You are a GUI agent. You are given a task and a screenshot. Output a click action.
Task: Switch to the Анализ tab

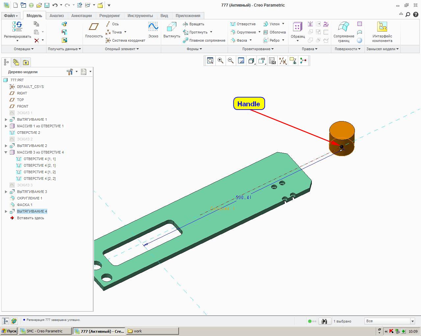(x=57, y=16)
